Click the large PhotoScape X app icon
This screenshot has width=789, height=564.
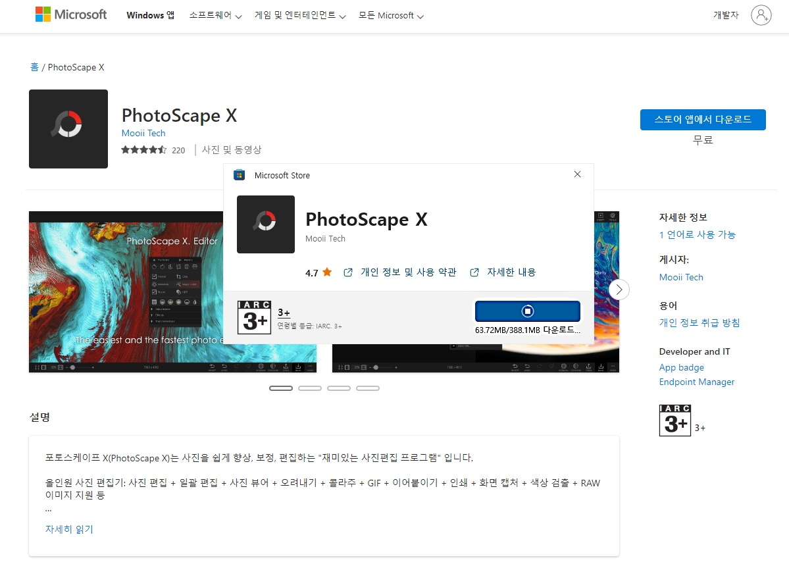point(68,129)
